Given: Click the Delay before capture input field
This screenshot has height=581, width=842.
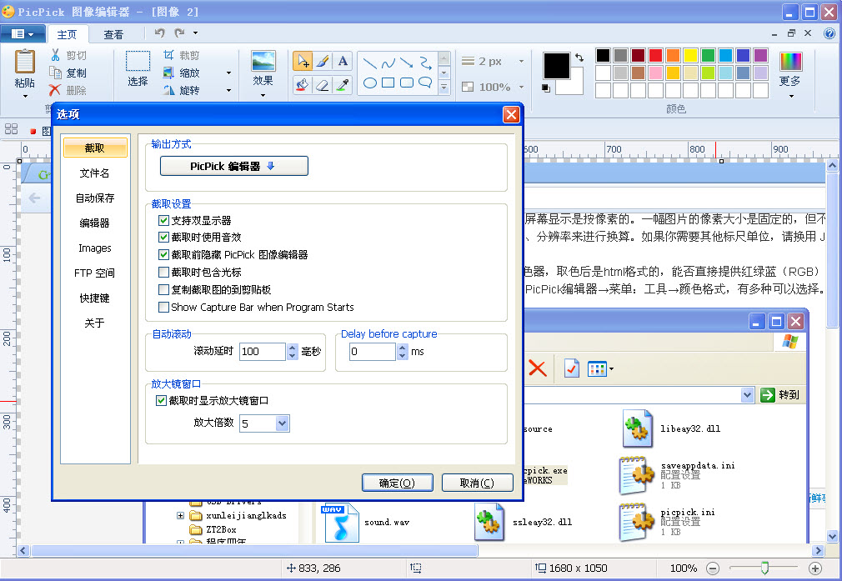Looking at the screenshot, I should point(372,351).
